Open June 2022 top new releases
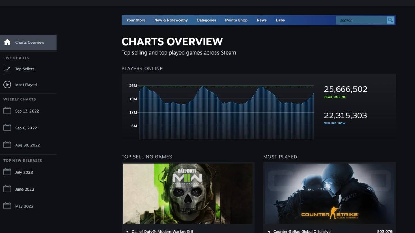415x233 pixels. click(x=25, y=189)
